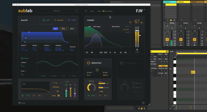Toggle the filter keyboard track button
207x112 pixels.
click(59, 95)
